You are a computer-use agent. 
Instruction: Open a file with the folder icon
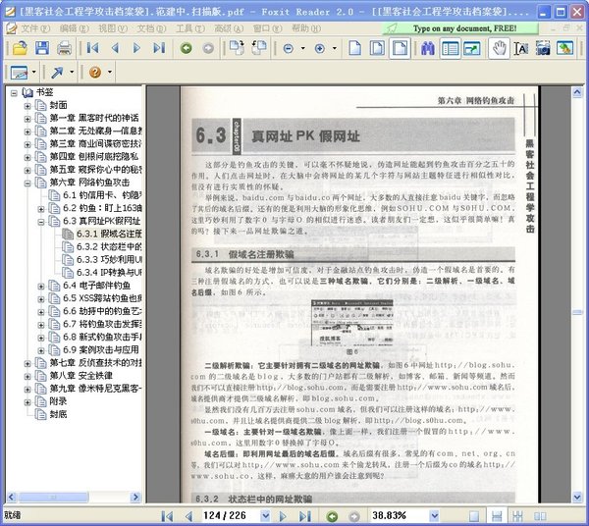[x=20, y=48]
